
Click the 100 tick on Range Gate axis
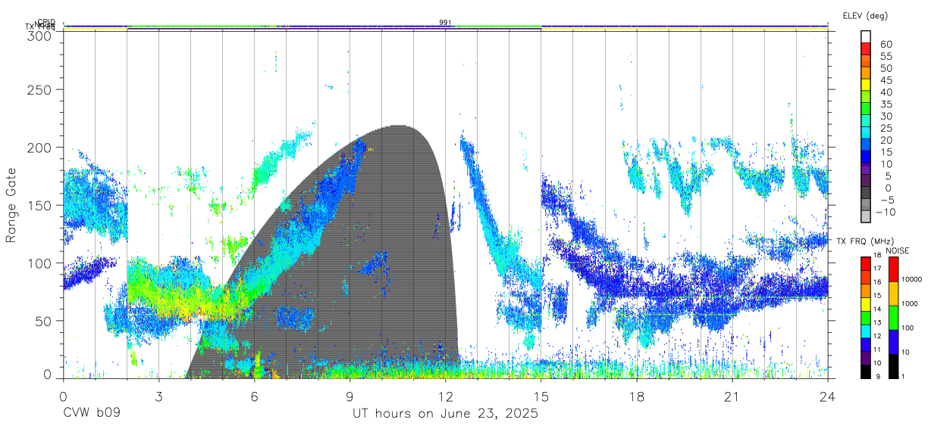40,263
